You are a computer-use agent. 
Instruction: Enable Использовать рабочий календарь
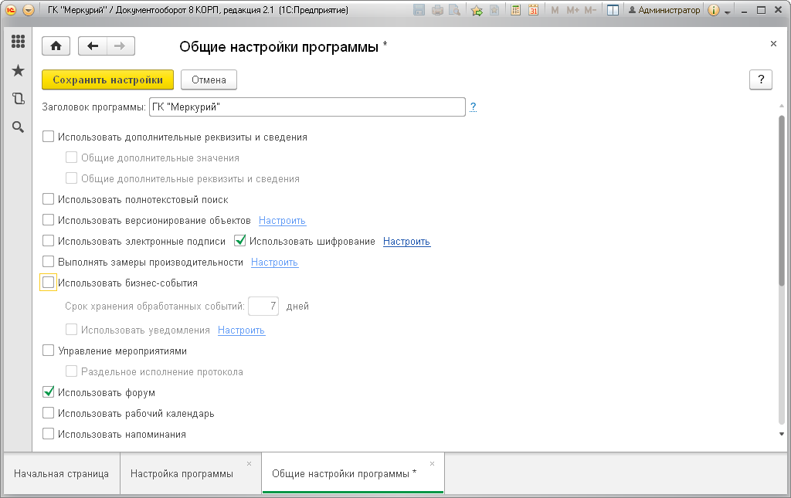point(48,413)
